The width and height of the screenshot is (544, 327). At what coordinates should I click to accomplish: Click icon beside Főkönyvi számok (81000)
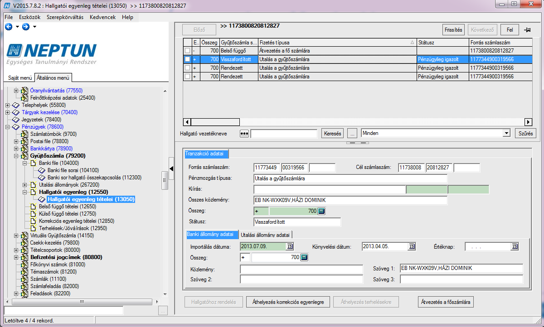[24, 264]
